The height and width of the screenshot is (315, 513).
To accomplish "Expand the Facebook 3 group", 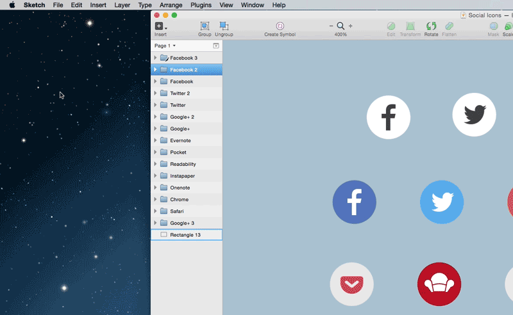I will pyautogui.click(x=155, y=58).
